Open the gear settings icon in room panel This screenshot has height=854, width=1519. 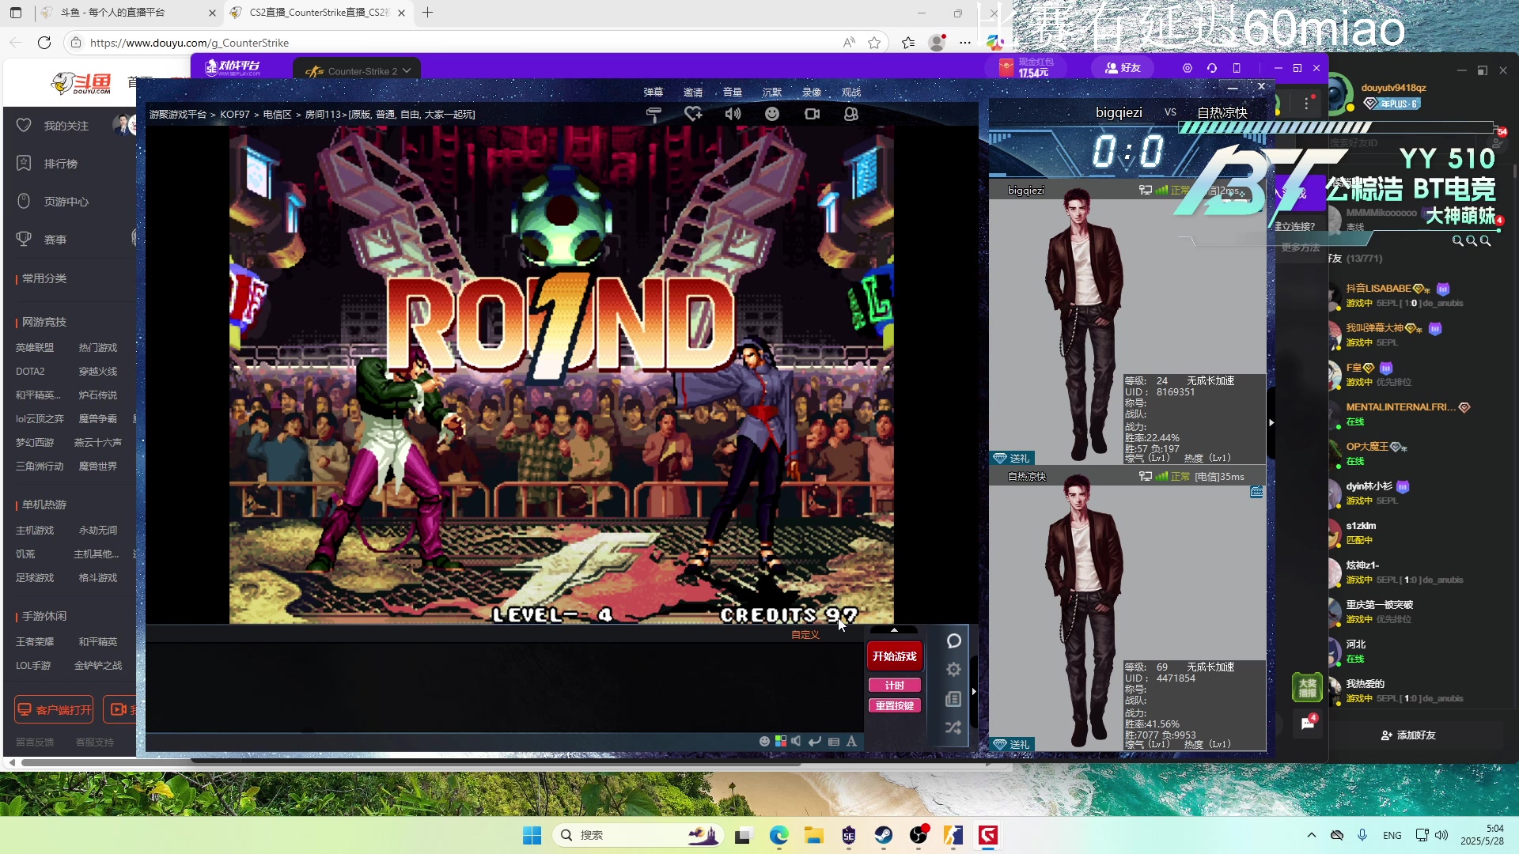pyautogui.click(x=954, y=670)
